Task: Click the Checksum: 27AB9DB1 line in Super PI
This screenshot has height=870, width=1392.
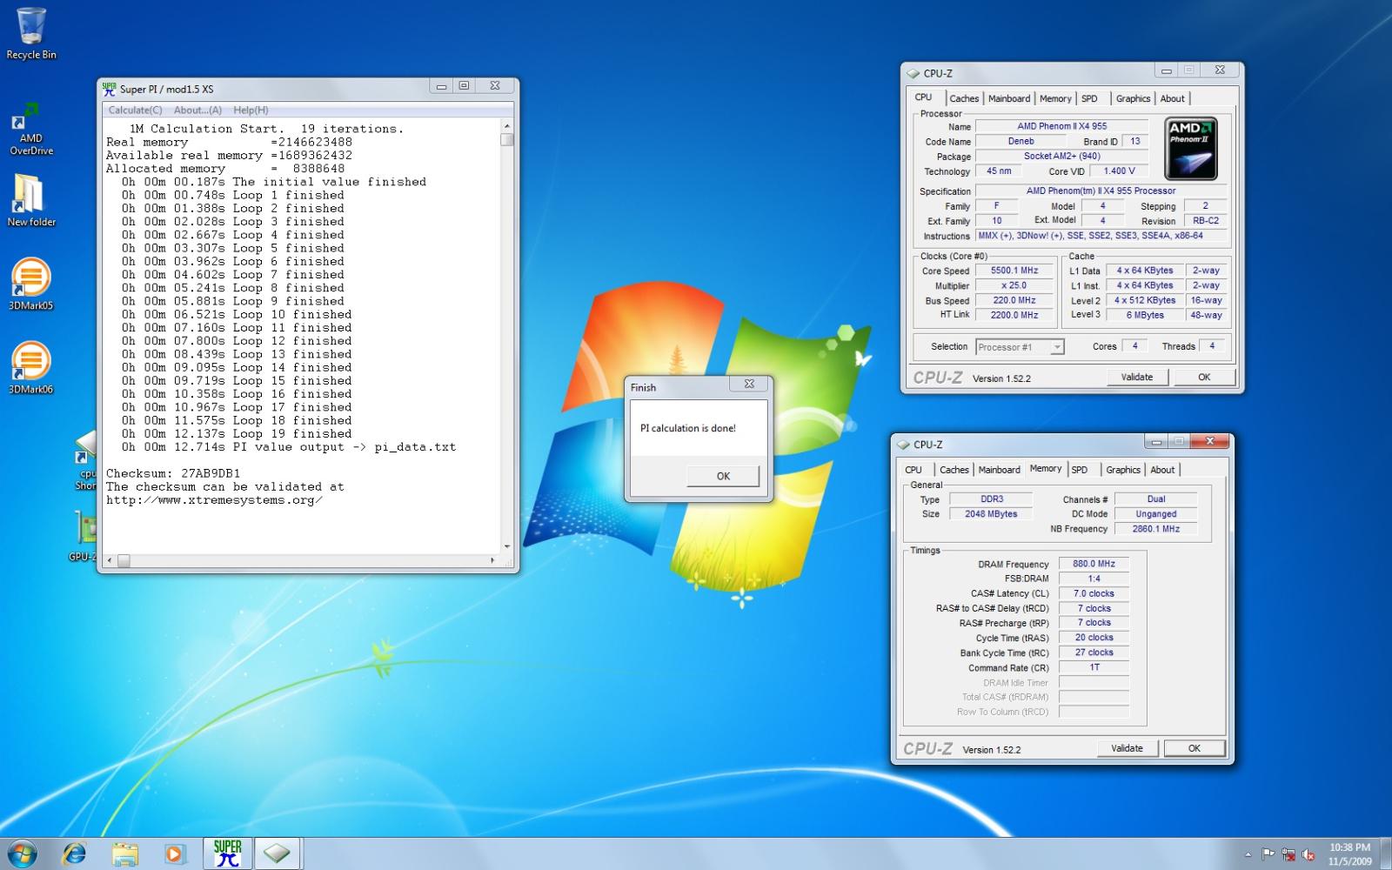Action: click(x=173, y=473)
